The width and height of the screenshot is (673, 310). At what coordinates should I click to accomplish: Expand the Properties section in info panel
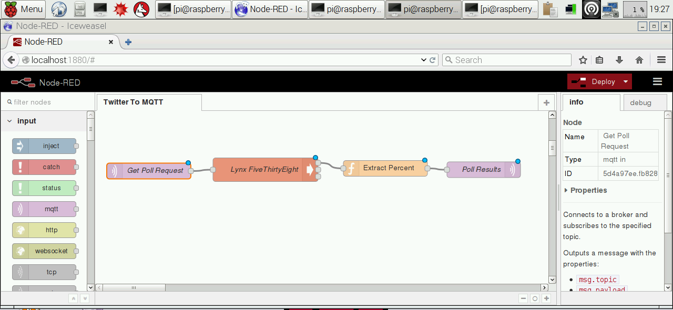coord(585,190)
